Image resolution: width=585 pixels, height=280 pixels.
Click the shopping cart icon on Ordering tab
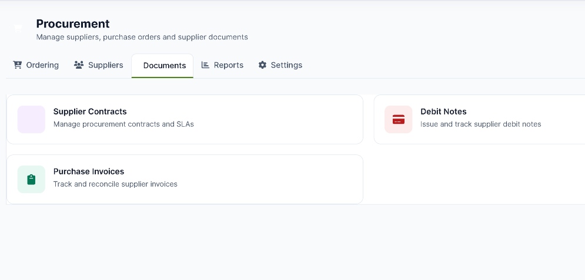coord(17,65)
